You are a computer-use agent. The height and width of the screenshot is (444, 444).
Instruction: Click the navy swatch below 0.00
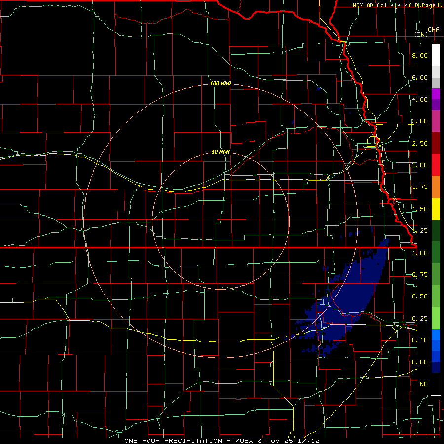pos(436,367)
